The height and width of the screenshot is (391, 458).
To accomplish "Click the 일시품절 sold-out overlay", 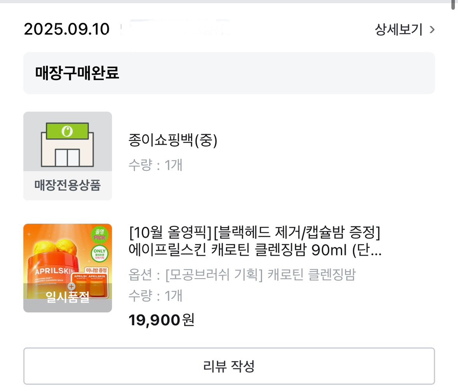I will tap(68, 298).
